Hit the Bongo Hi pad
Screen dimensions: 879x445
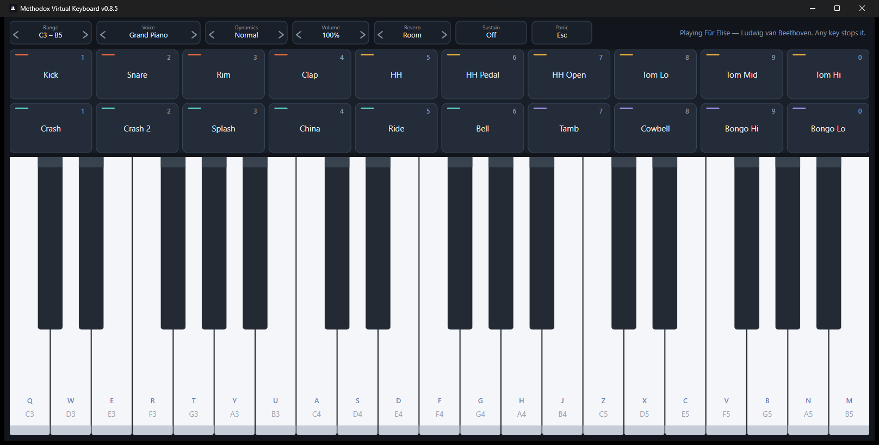tap(742, 128)
